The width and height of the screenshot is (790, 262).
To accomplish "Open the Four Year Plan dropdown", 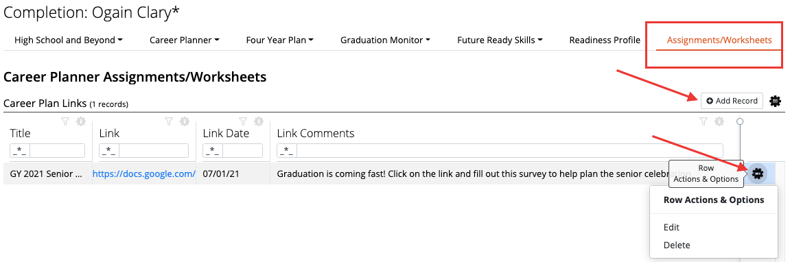I will click(279, 40).
